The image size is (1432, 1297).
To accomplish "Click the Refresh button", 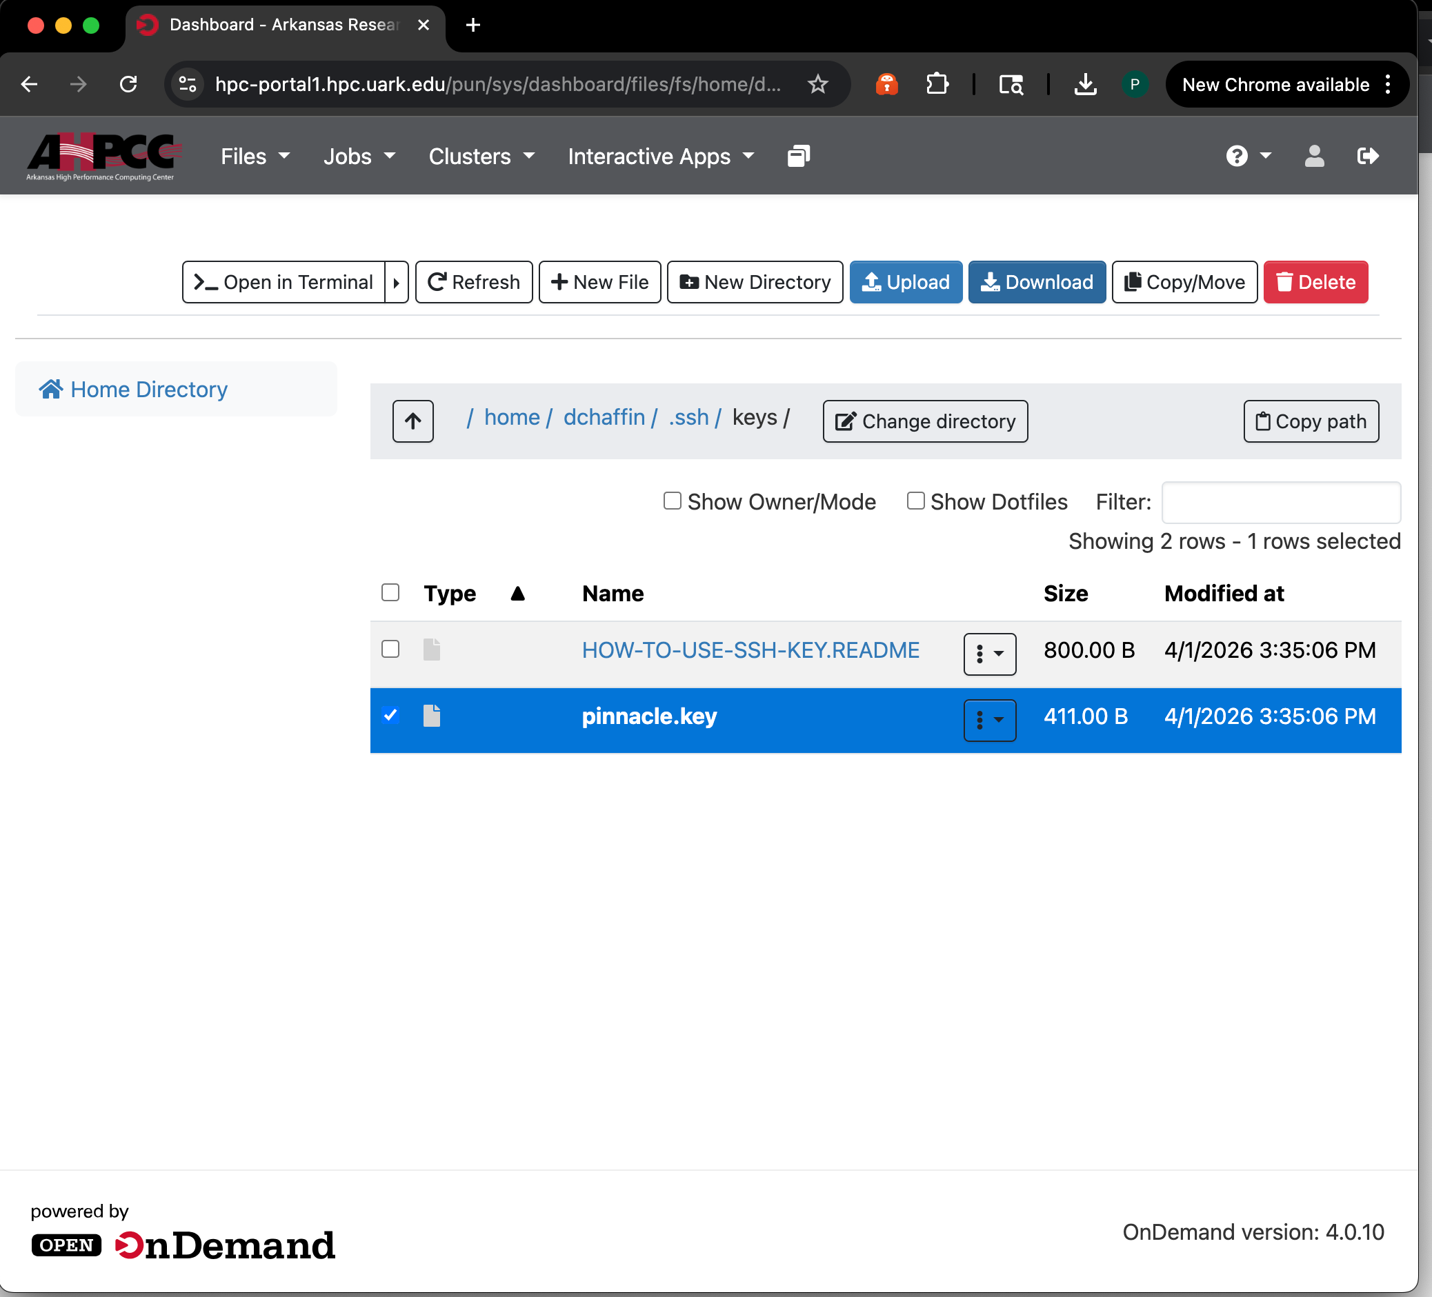I will pos(474,282).
